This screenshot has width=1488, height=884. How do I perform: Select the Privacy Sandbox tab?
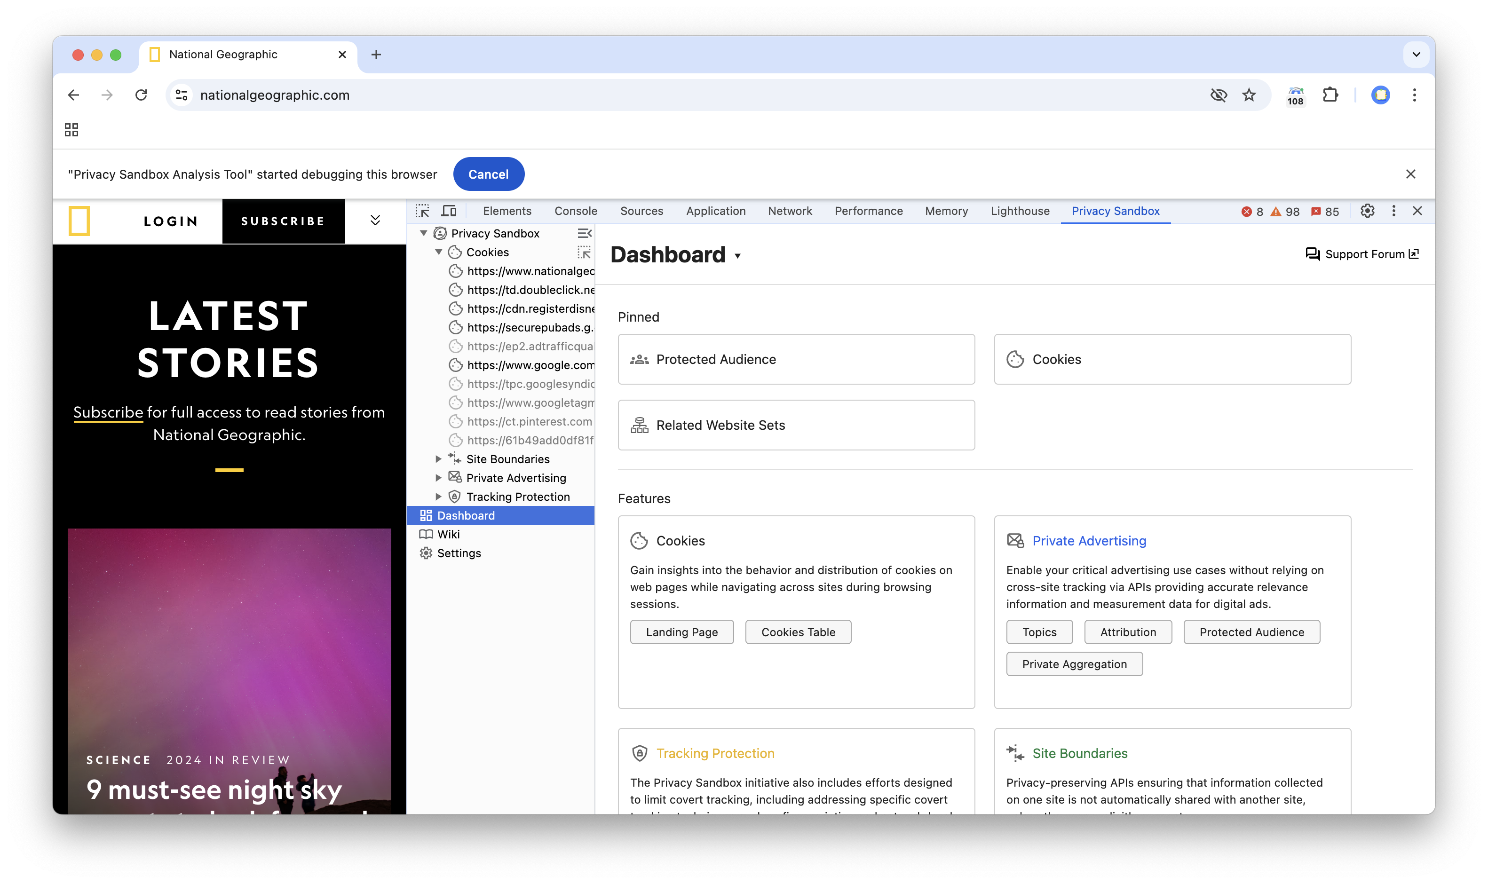pos(1115,211)
